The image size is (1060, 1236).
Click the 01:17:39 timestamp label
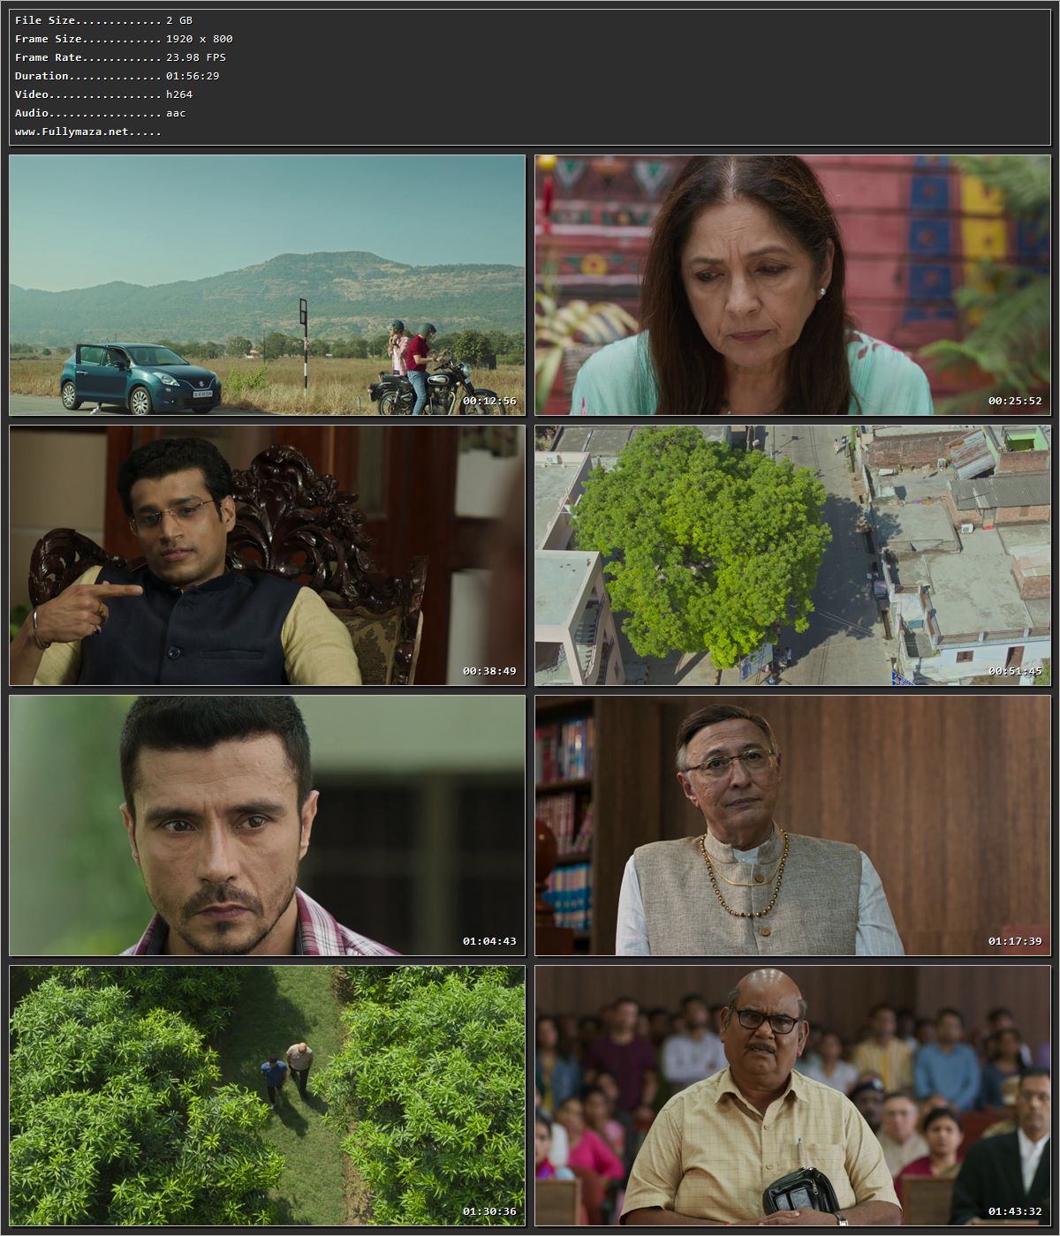click(1015, 941)
